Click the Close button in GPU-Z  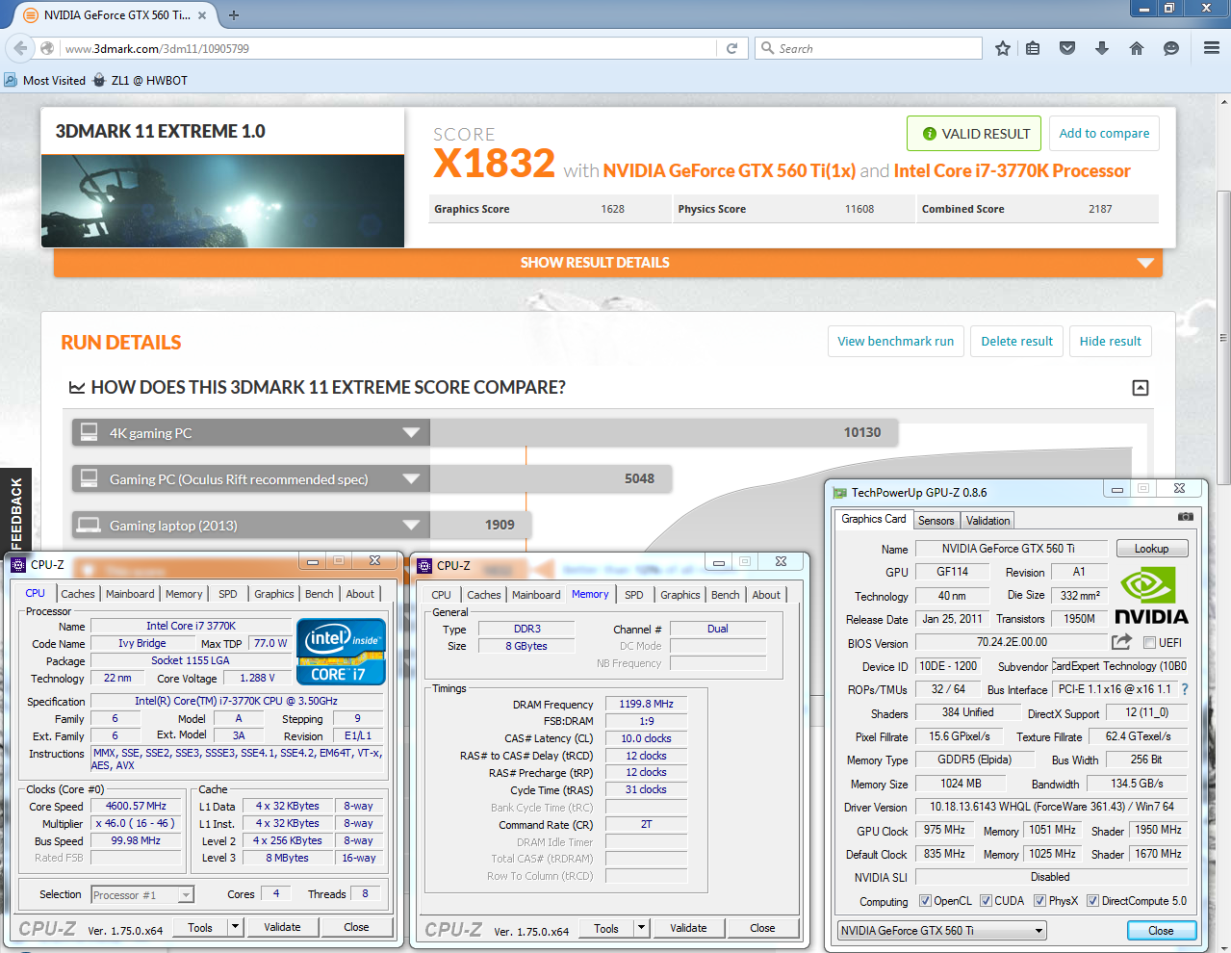pyautogui.click(x=1162, y=931)
